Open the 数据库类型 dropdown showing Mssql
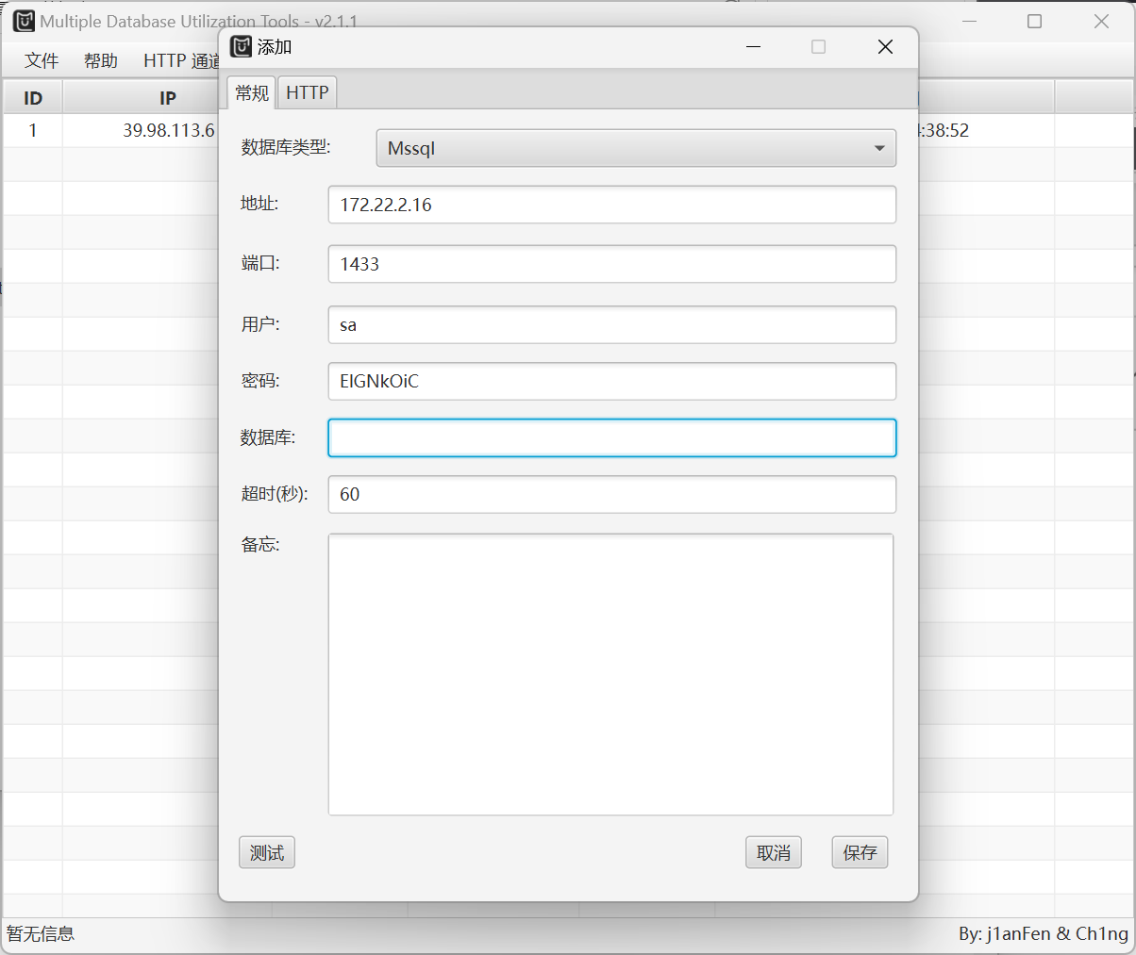The image size is (1136, 955). (x=636, y=148)
